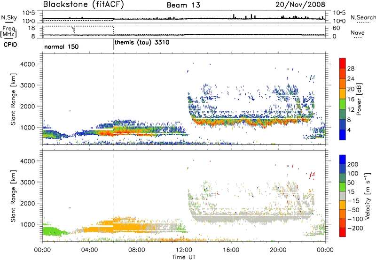Click the 'normal 150' CPID text
376x260 pixels.
click(62, 46)
